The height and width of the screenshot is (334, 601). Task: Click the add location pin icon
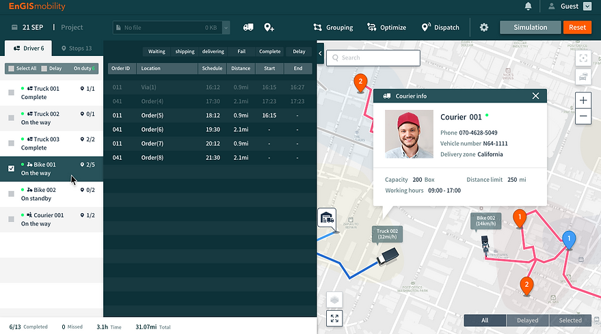coord(269,27)
